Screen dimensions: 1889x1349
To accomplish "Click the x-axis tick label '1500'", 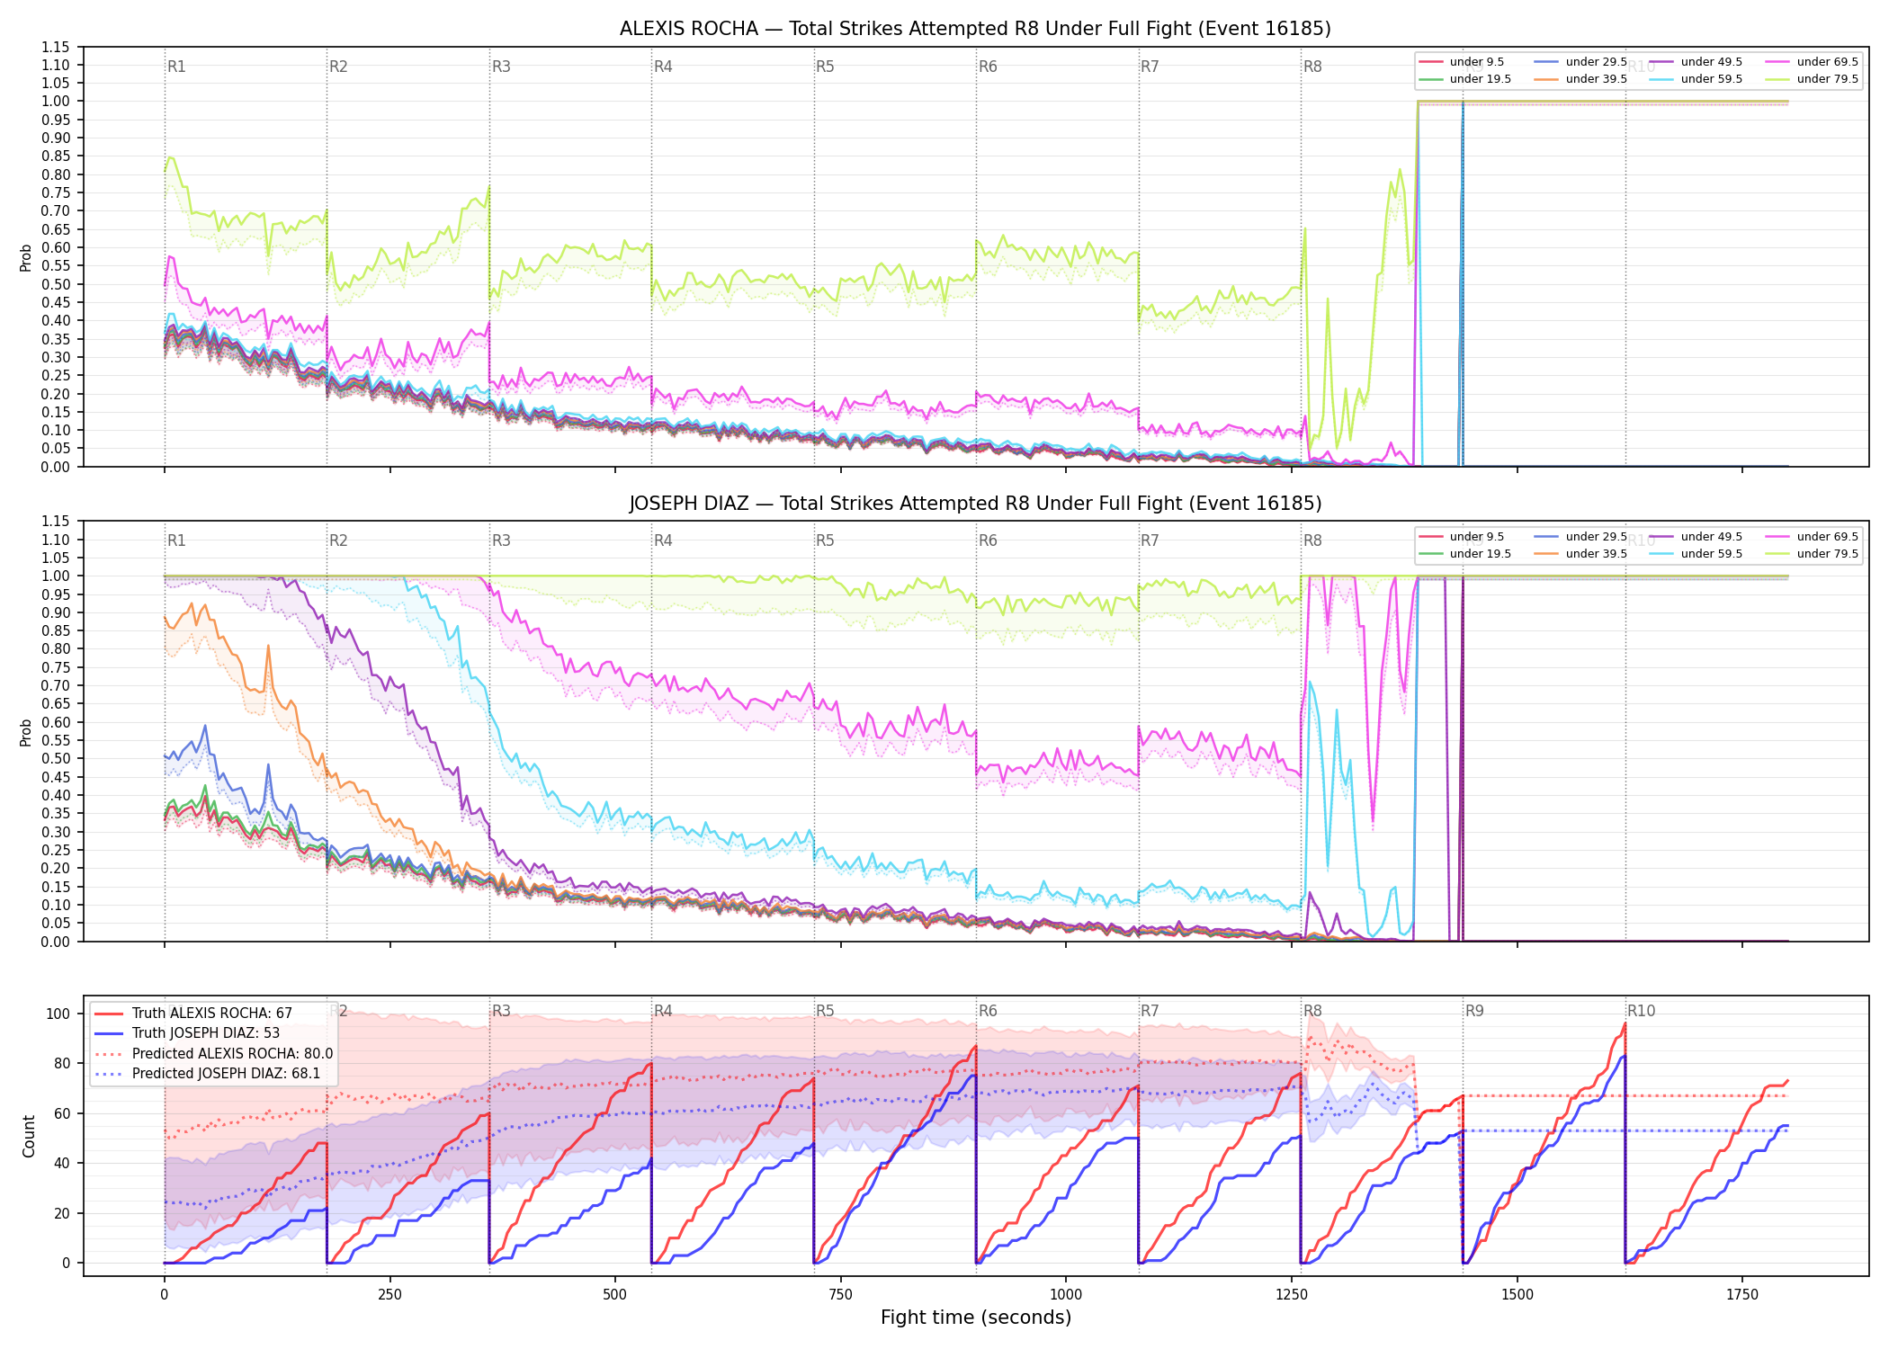I will pos(1517,1295).
